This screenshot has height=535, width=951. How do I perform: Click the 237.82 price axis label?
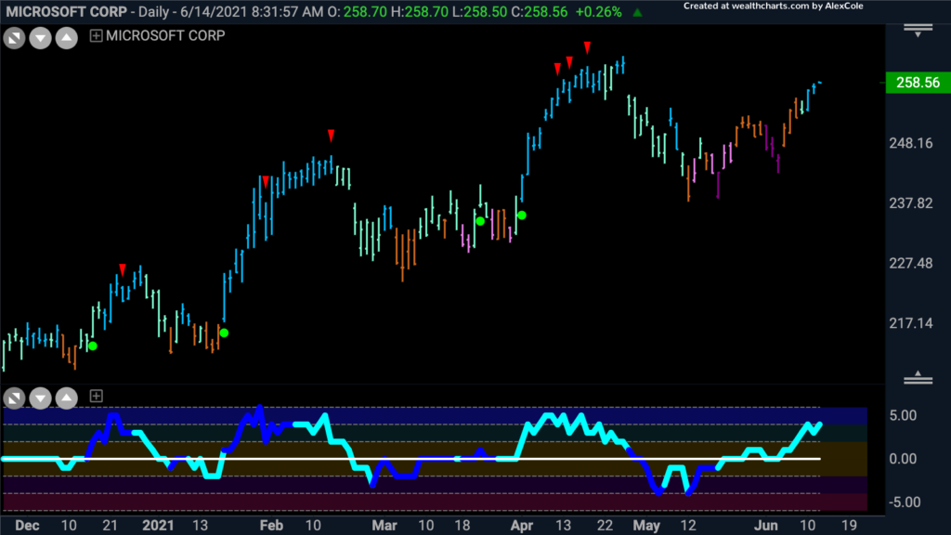(911, 203)
